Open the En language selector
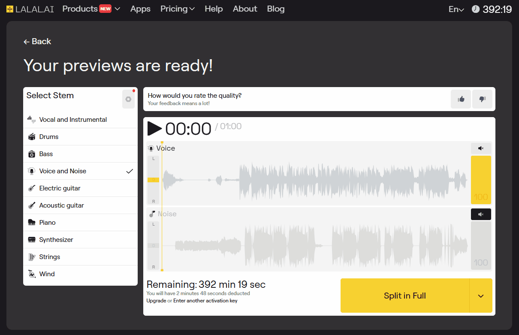Viewport: 519px width, 335px height. 456,9
